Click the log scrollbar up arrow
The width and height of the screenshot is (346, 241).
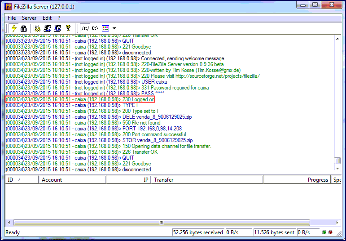click(x=337, y=39)
